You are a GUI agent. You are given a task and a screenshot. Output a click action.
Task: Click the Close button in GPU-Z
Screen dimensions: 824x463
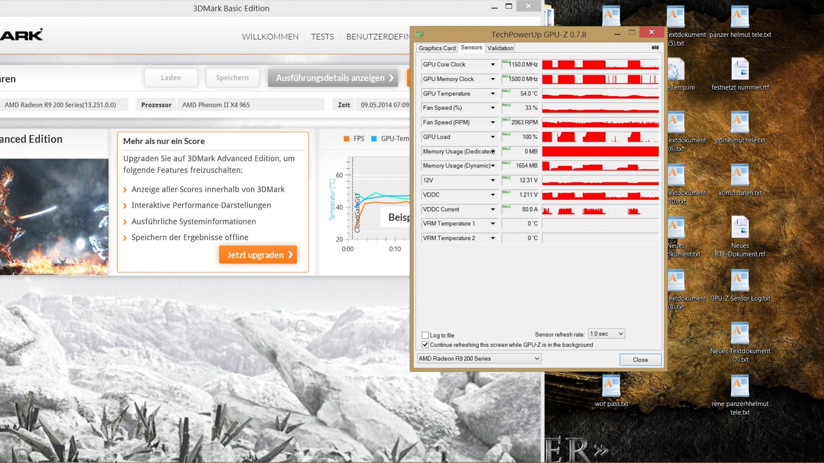640,360
